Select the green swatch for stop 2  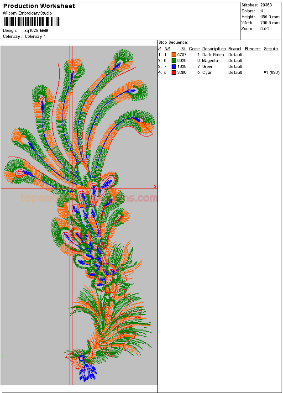(x=174, y=61)
